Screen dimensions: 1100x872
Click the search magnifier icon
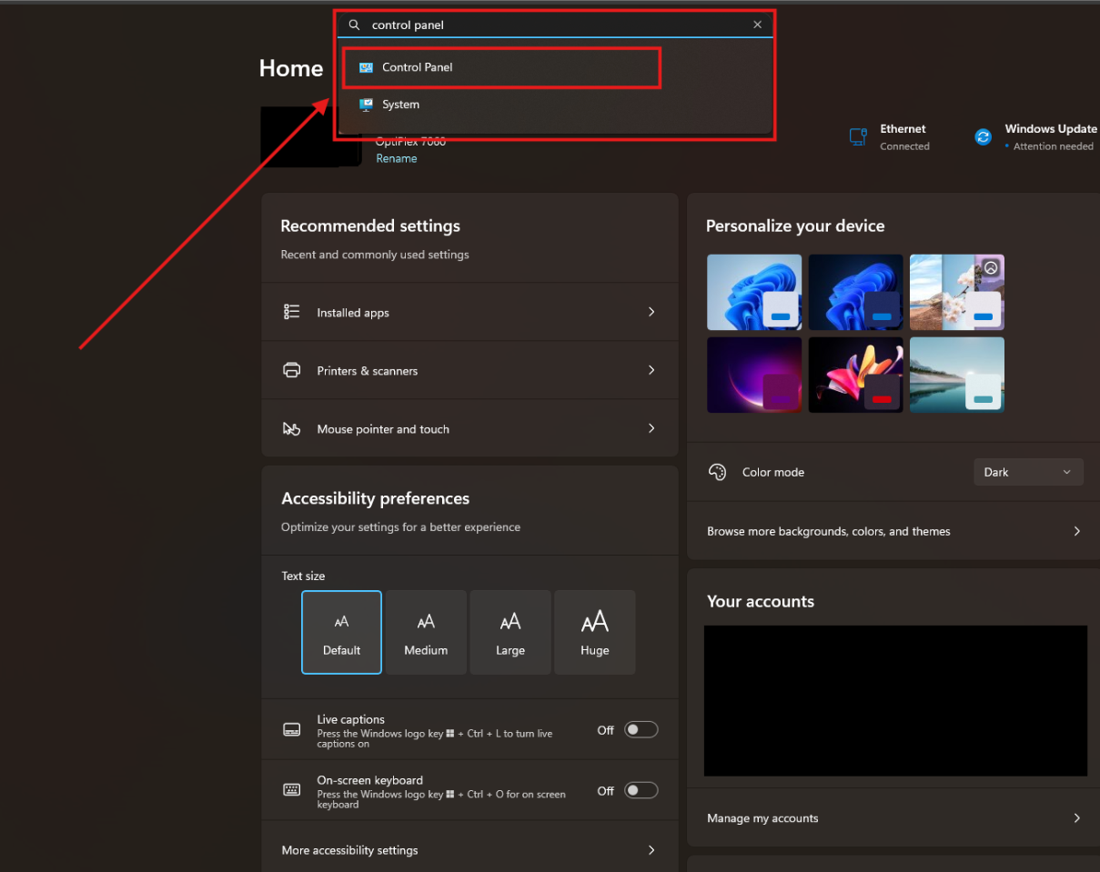coord(354,25)
